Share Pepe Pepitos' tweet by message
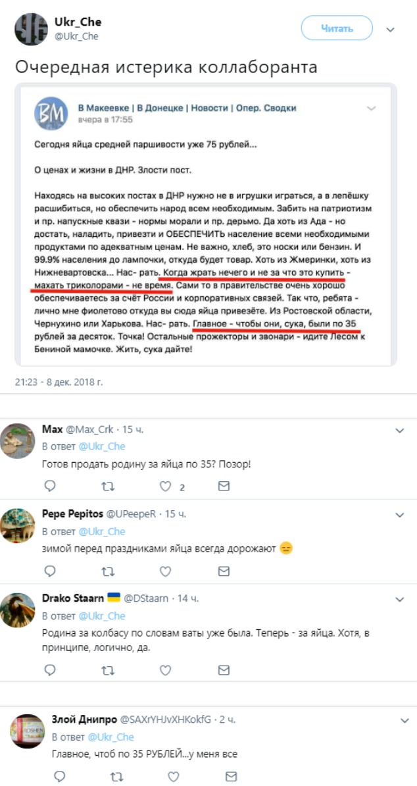 pyautogui.click(x=224, y=571)
